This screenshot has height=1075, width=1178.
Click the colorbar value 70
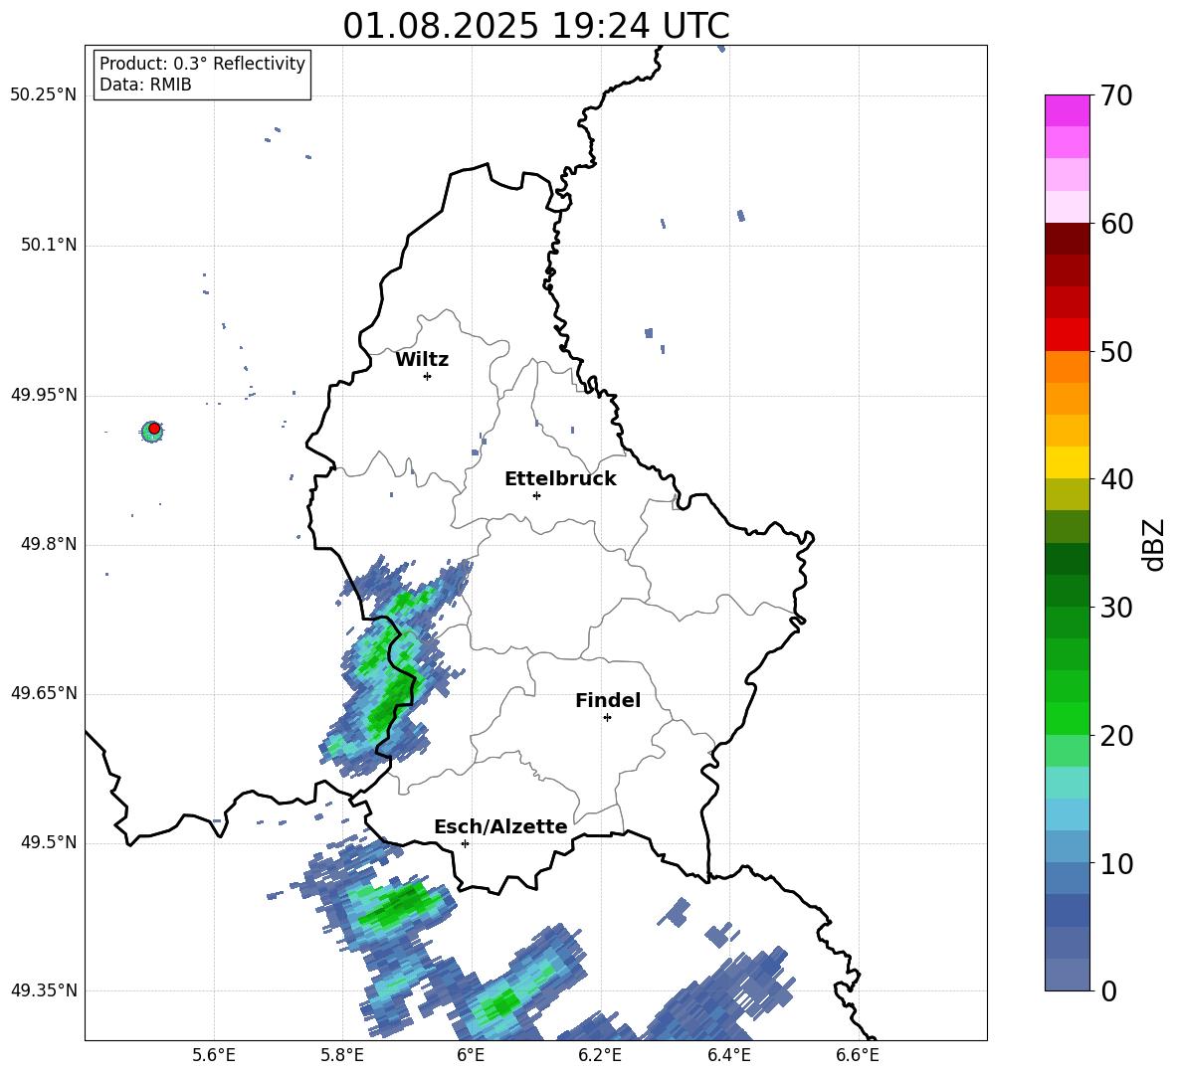tap(1116, 96)
